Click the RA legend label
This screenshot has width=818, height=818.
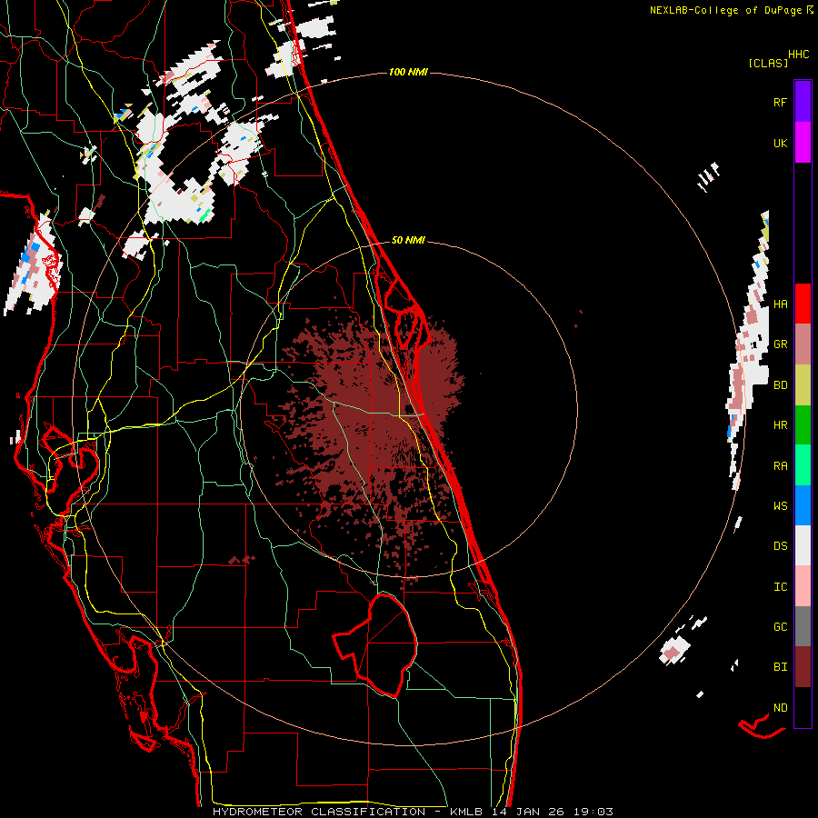pos(780,466)
